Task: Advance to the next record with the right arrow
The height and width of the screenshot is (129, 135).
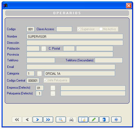Action: 38,120
